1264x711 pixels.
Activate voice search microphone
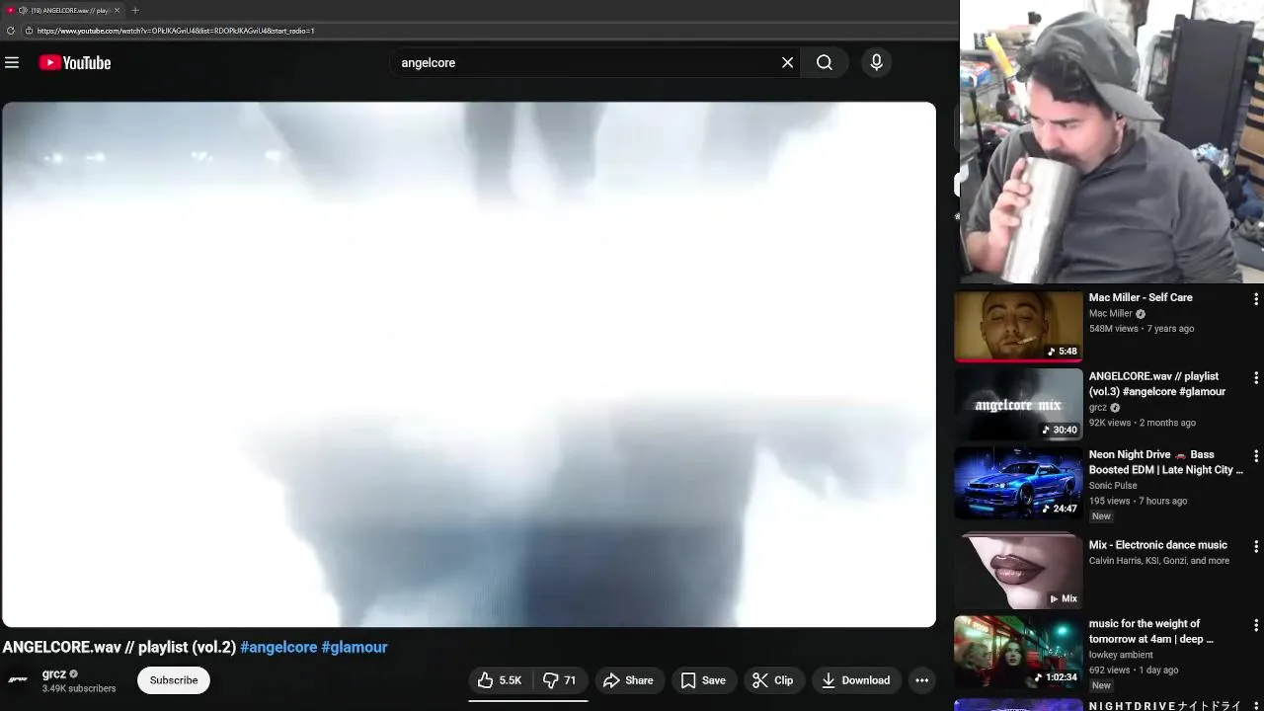(x=876, y=62)
